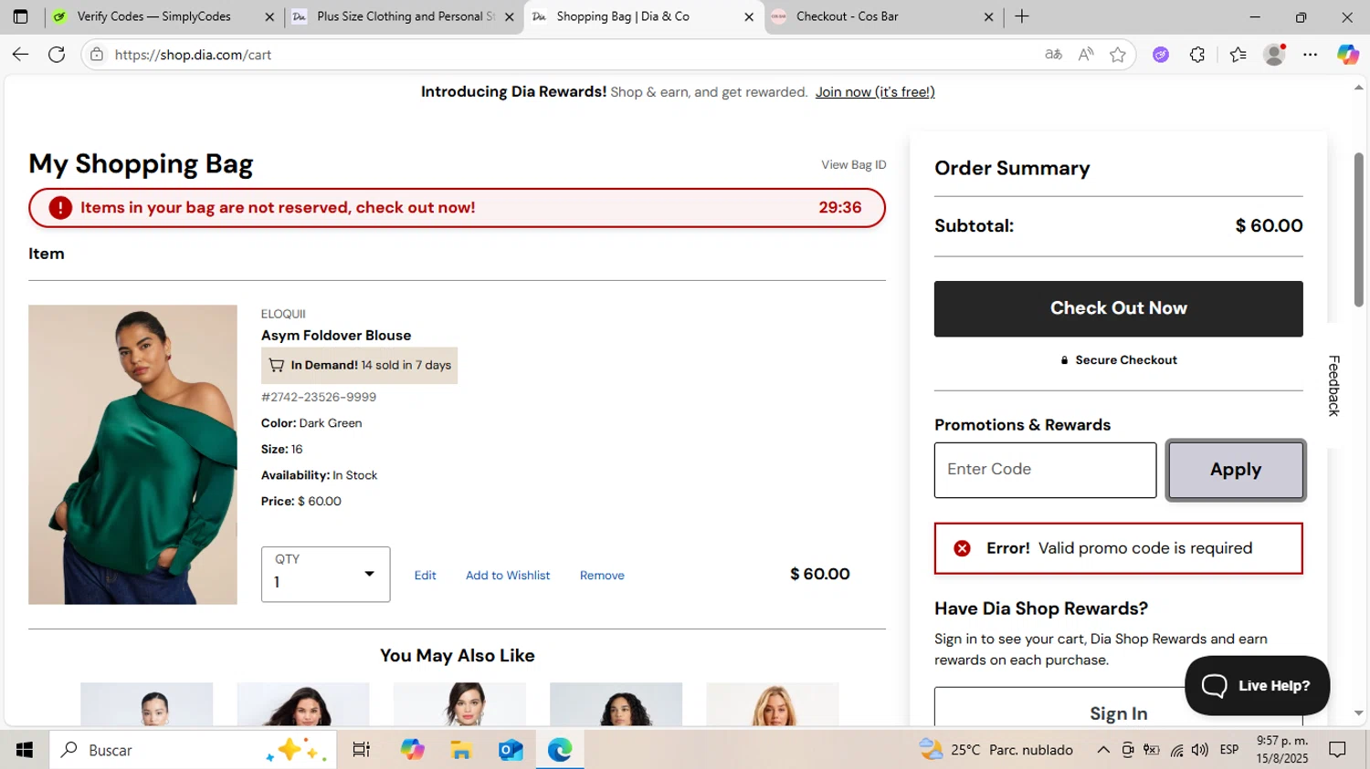Reload the page with the refresh icon
Image resolution: width=1370 pixels, height=769 pixels.
point(57,55)
